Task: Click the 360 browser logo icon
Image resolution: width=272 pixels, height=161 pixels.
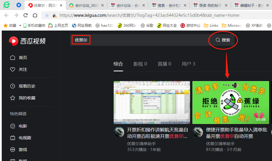Action: pyautogui.click(x=6, y=5)
